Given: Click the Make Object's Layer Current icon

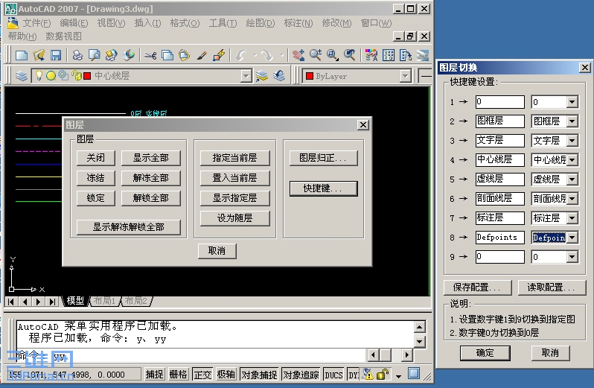Looking at the screenshot, I should click(262, 76).
